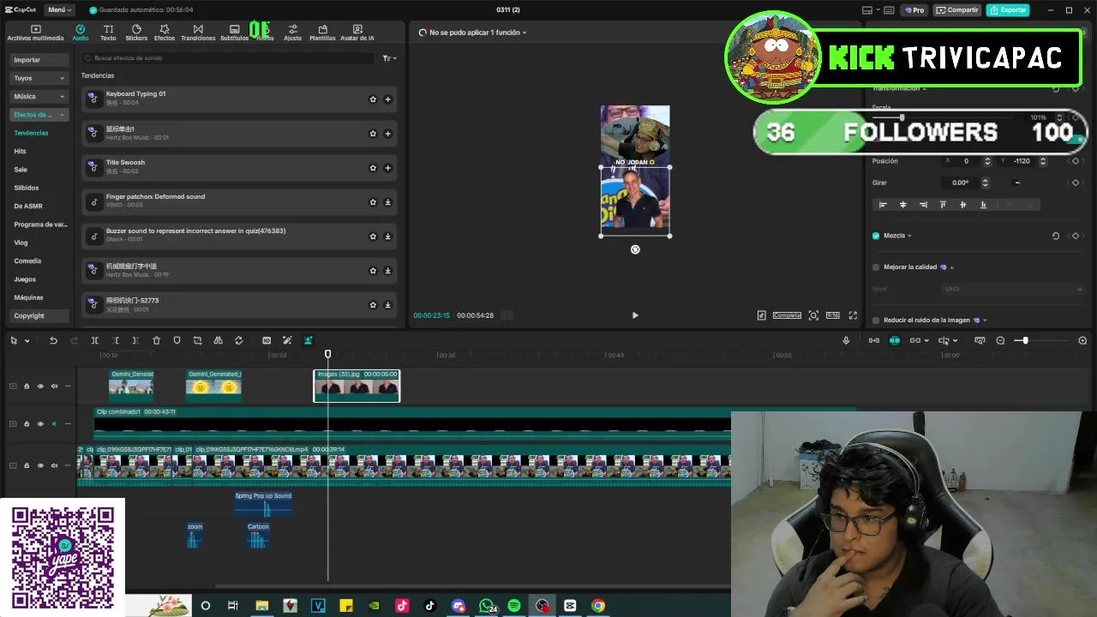Image resolution: width=1097 pixels, height=617 pixels.
Task: Switch to the Efectos tab
Action: pos(164,33)
